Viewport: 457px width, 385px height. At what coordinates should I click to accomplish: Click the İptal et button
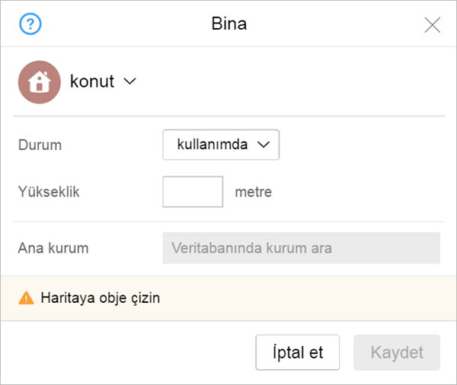298,352
